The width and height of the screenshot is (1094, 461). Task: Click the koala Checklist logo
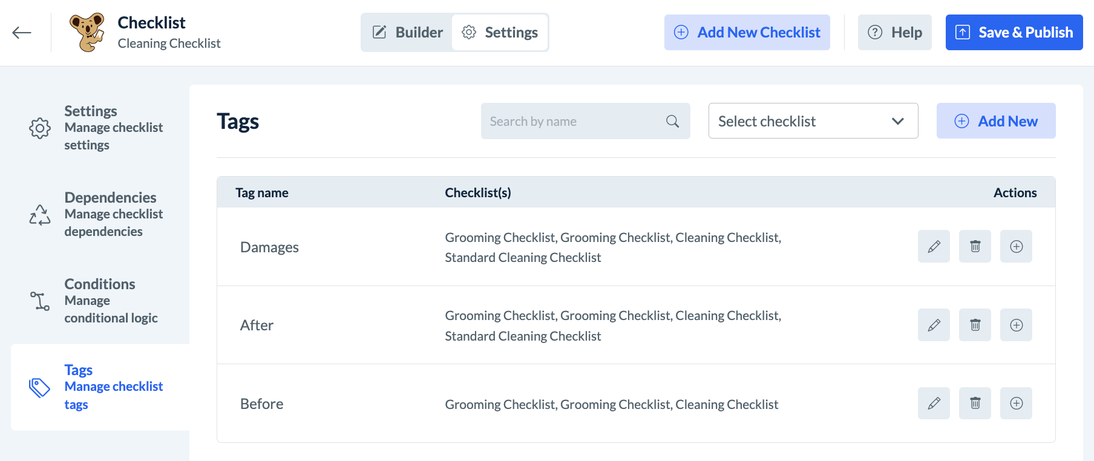click(87, 33)
